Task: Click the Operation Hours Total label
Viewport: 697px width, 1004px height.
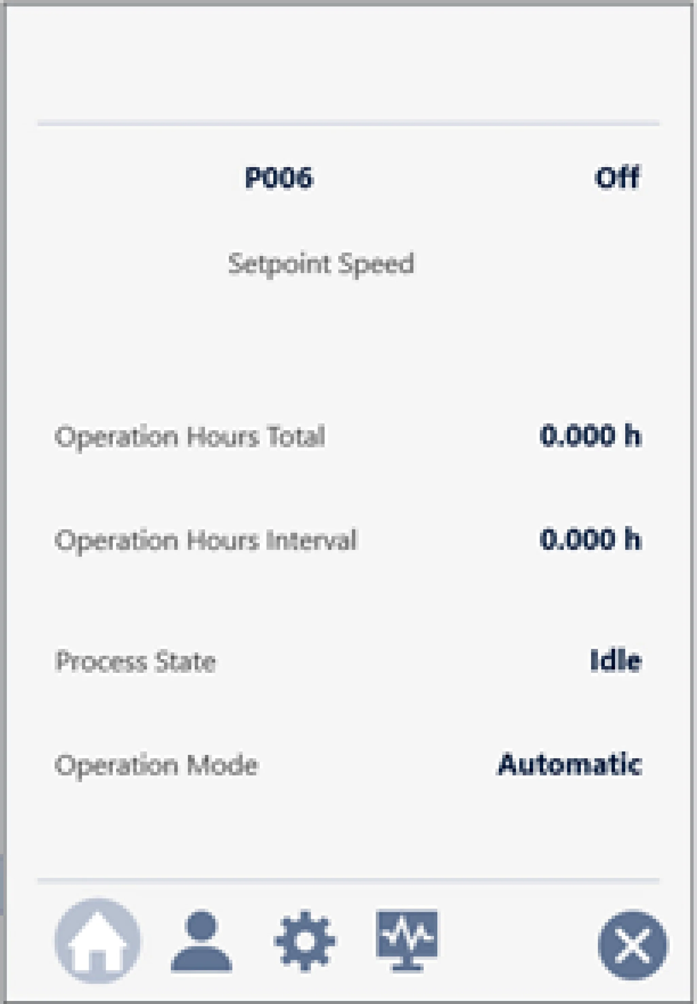Action: [x=190, y=436]
